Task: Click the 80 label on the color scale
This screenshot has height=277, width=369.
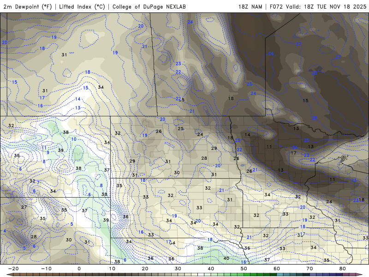Action: (x=343, y=269)
